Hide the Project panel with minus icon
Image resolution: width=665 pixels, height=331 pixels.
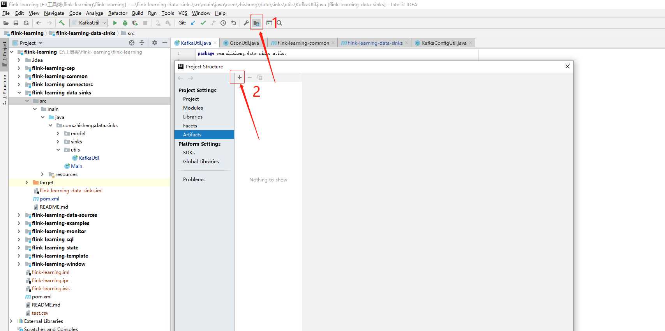coord(165,43)
